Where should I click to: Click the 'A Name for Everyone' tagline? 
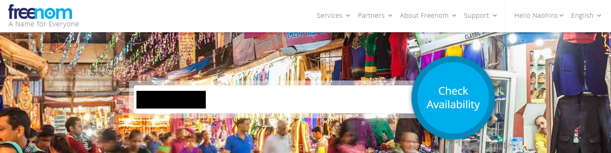(x=44, y=24)
